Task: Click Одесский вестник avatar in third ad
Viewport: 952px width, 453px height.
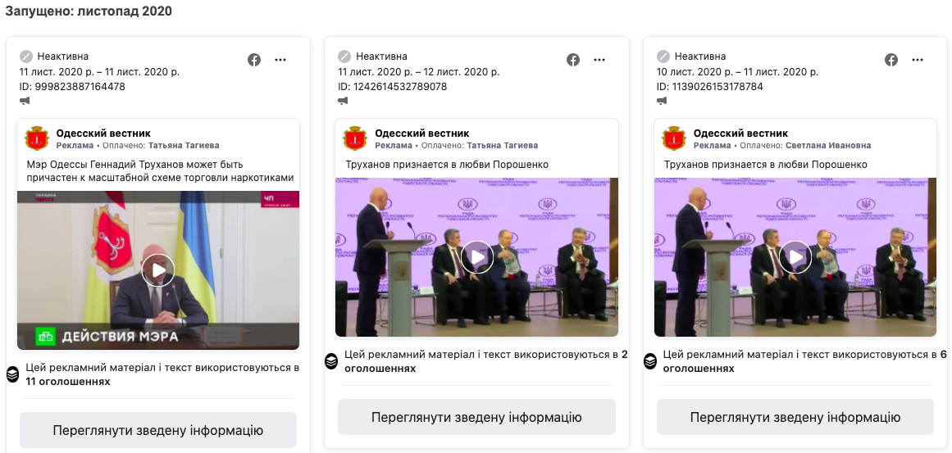Action: 674,139
